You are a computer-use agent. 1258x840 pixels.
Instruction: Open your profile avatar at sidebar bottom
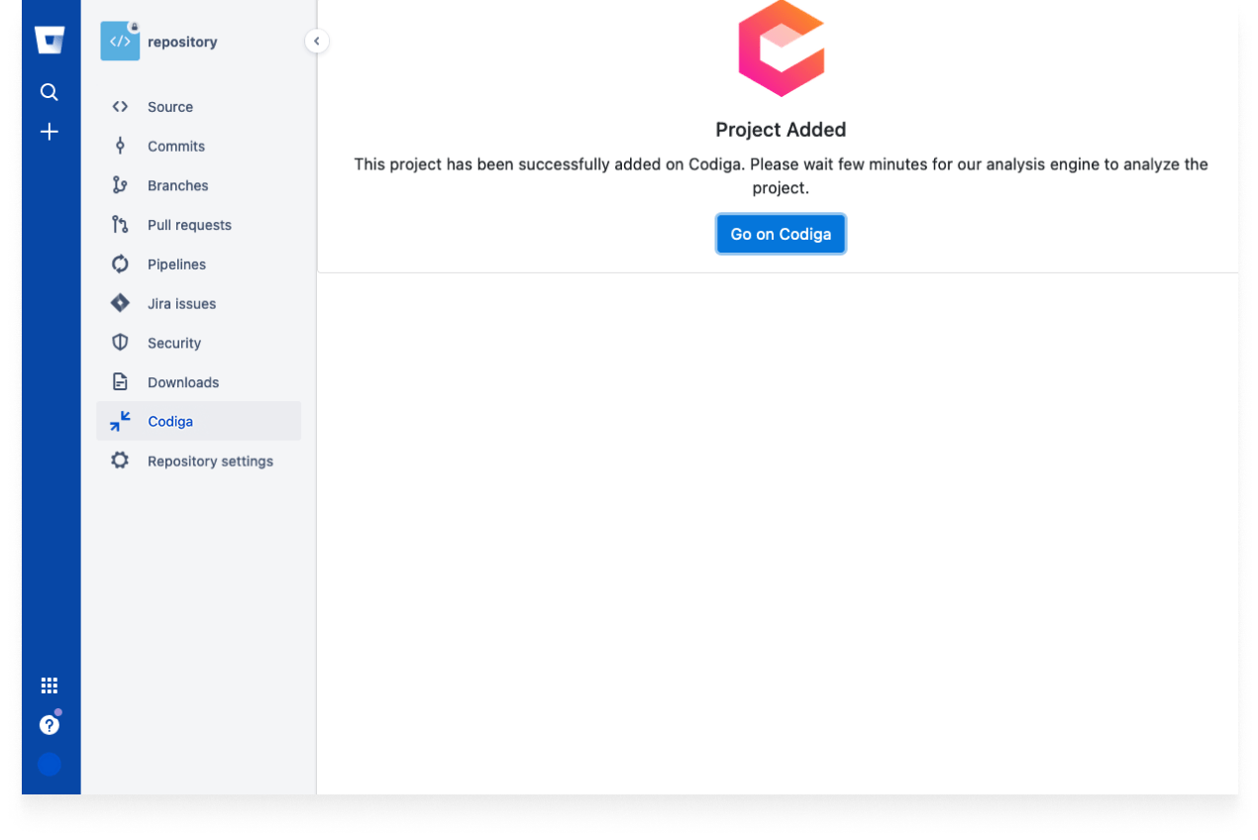pyautogui.click(x=50, y=764)
